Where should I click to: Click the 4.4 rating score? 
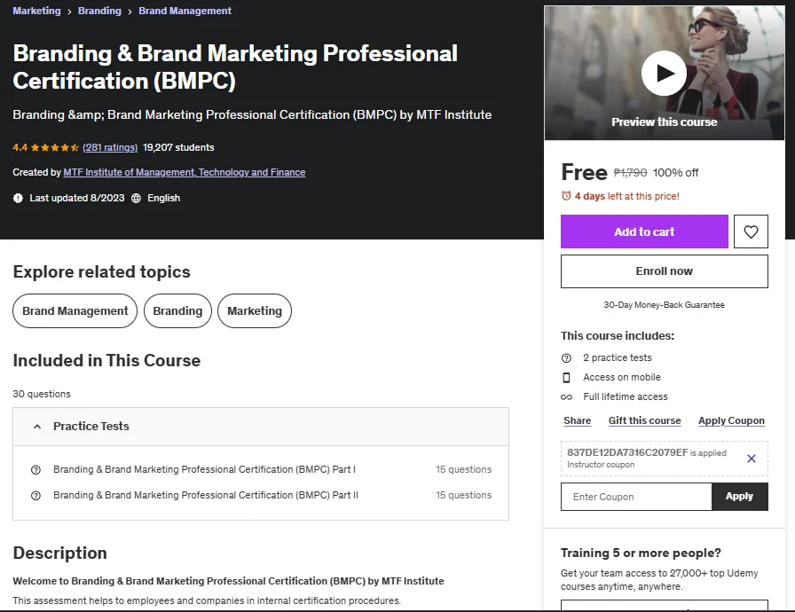point(20,147)
